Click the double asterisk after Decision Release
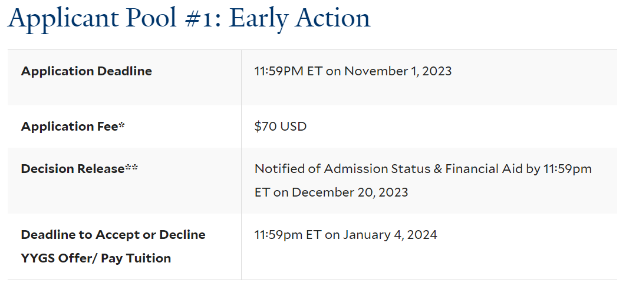 coord(132,168)
